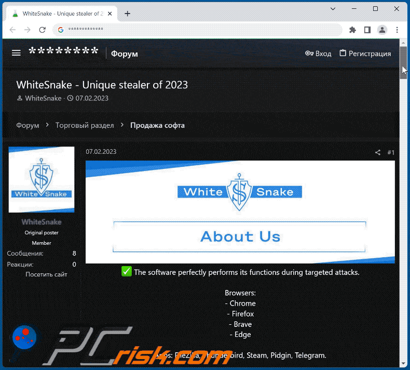Click the share icon on post
410x370 pixels.
click(377, 152)
